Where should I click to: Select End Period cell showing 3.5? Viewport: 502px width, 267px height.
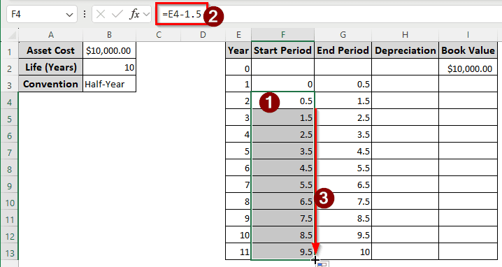click(343, 134)
